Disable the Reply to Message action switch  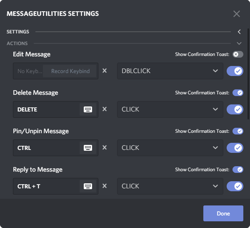235,186
